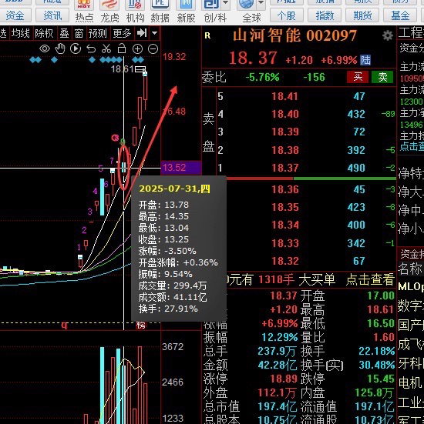Open the 资讯 news tab
Screen dimensions: 424x424
(52, 15)
